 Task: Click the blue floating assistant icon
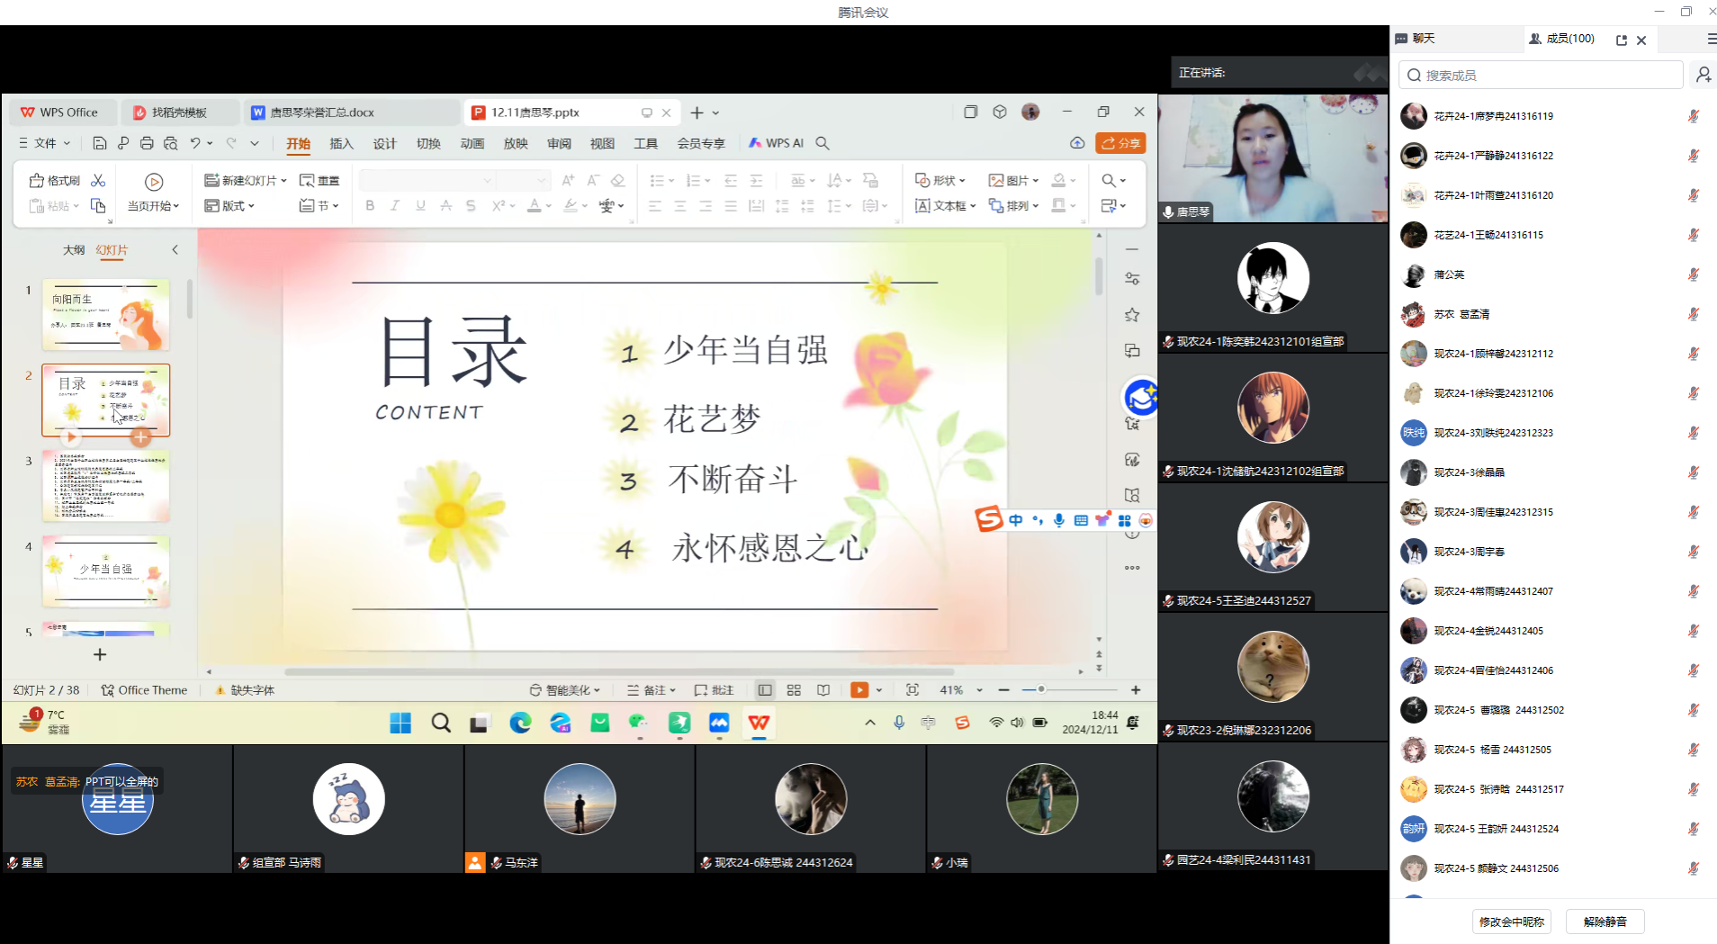point(1141,397)
